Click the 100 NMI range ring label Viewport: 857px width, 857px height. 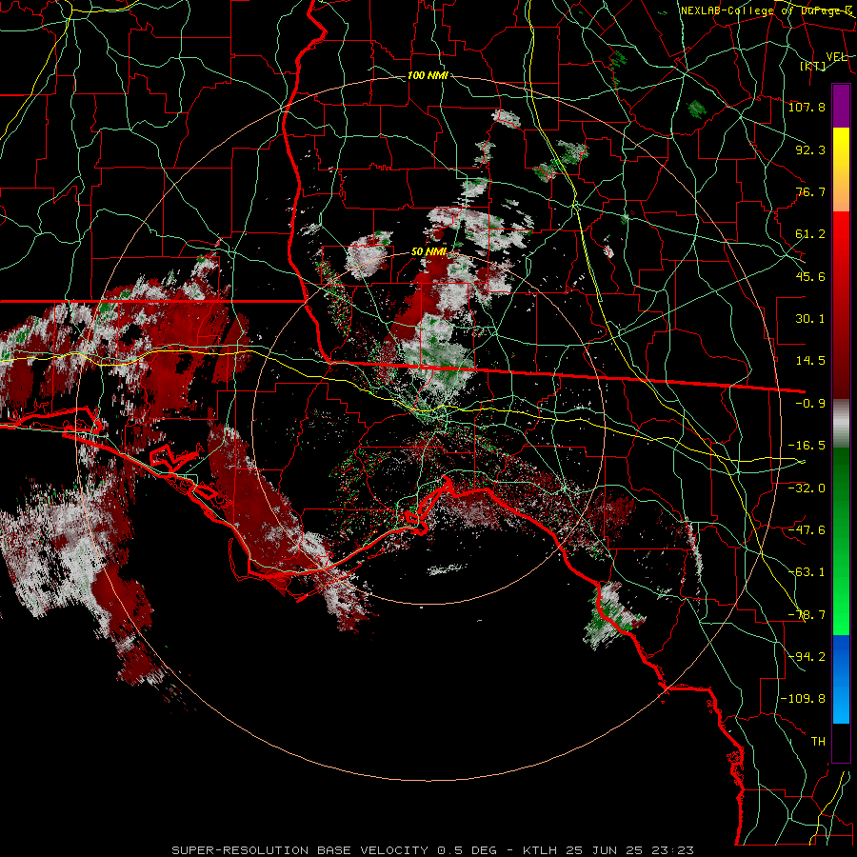(x=428, y=75)
